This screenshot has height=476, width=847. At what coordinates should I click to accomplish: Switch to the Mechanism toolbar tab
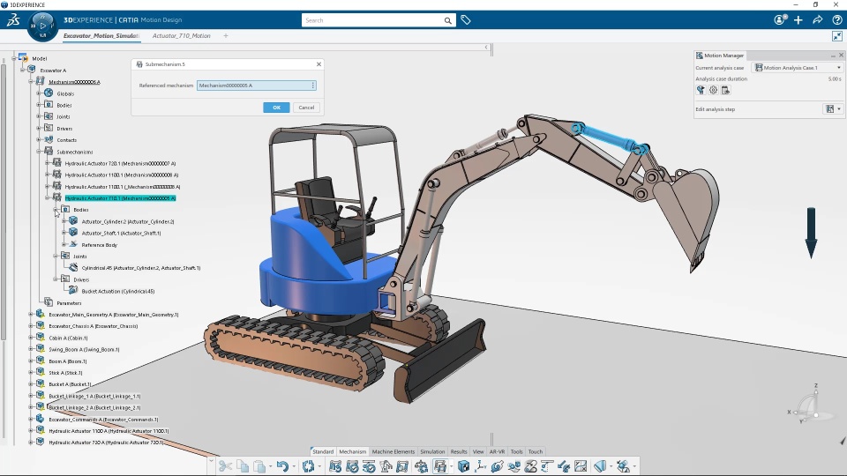[353, 451]
